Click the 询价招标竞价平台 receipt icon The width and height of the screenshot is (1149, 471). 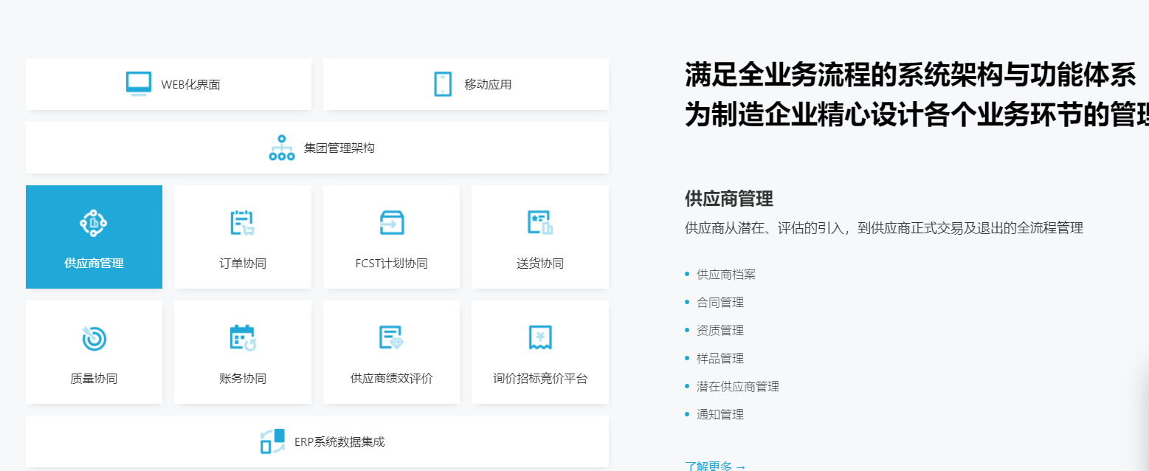(539, 338)
